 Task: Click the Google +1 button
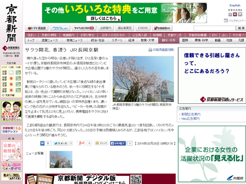point(81,143)
